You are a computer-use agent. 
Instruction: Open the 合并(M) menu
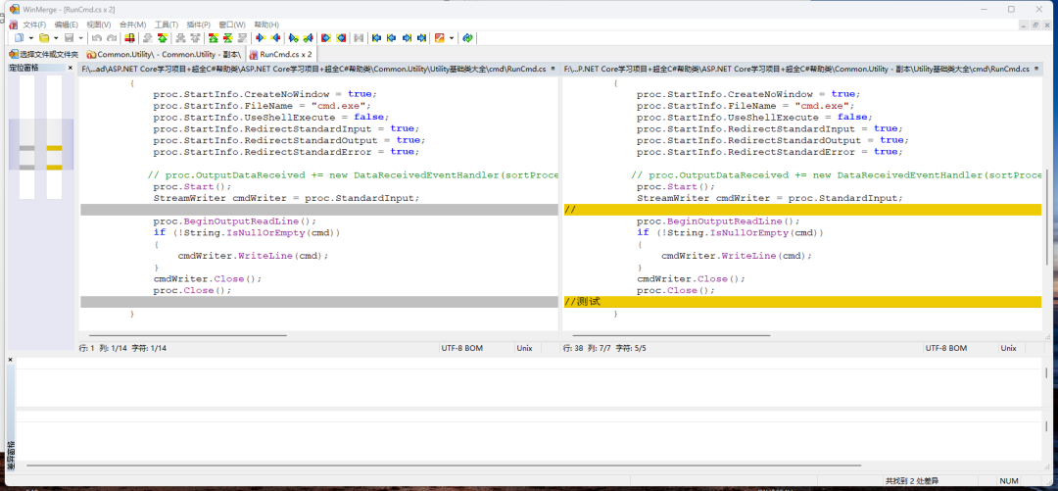pyautogui.click(x=132, y=25)
